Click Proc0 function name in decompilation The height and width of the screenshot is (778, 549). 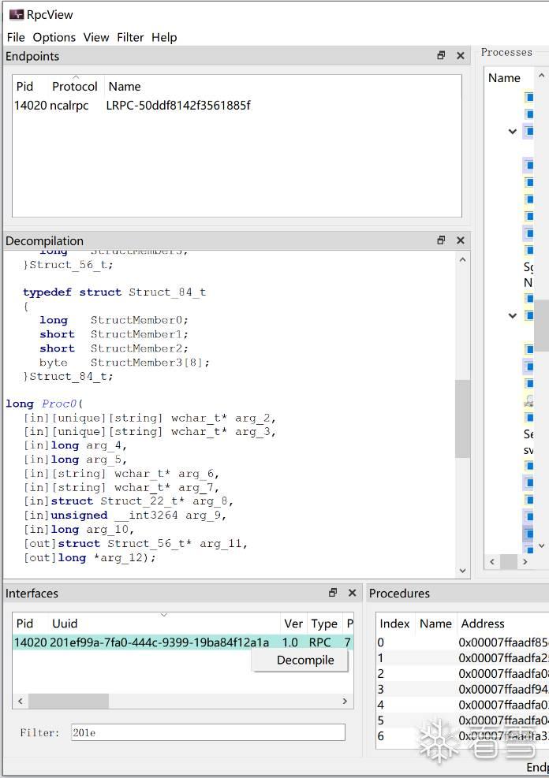pos(59,404)
